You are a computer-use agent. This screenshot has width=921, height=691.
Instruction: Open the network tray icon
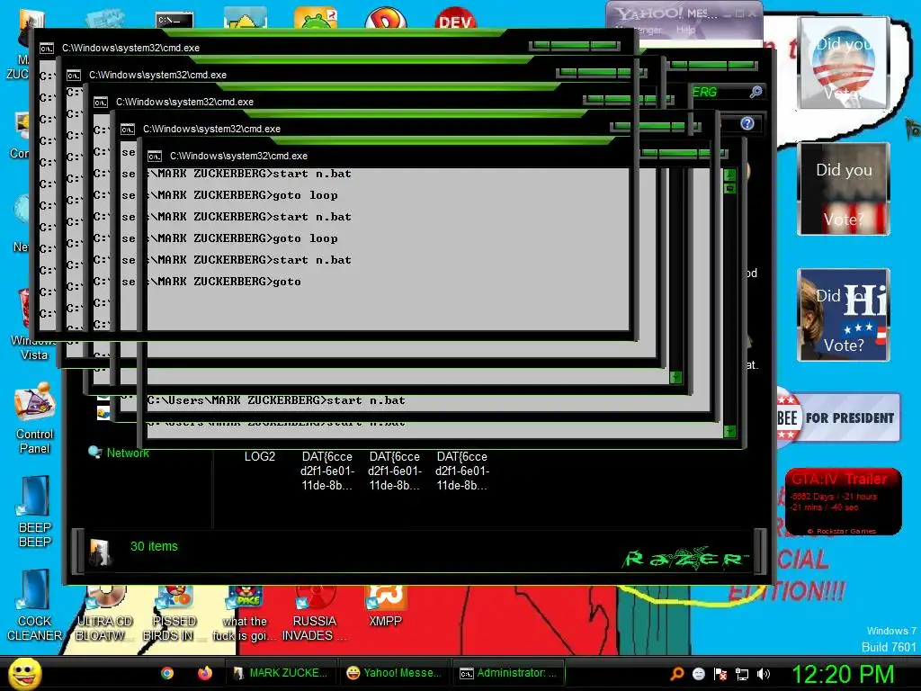[x=742, y=674]
